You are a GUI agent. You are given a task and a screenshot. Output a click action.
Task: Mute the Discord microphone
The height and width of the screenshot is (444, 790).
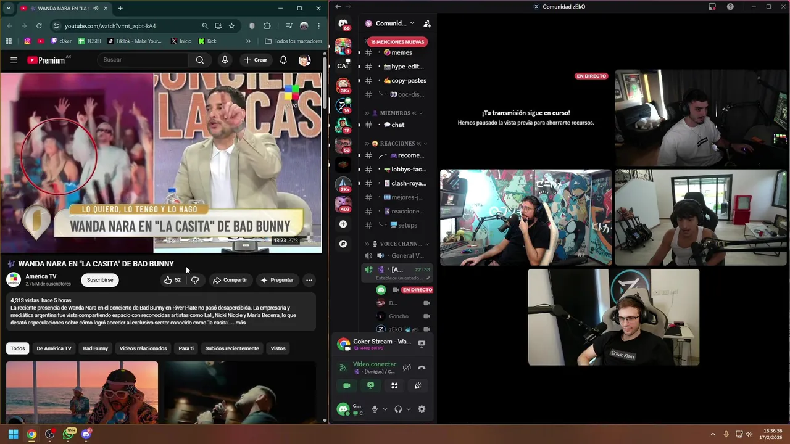[x=374, y=409]
